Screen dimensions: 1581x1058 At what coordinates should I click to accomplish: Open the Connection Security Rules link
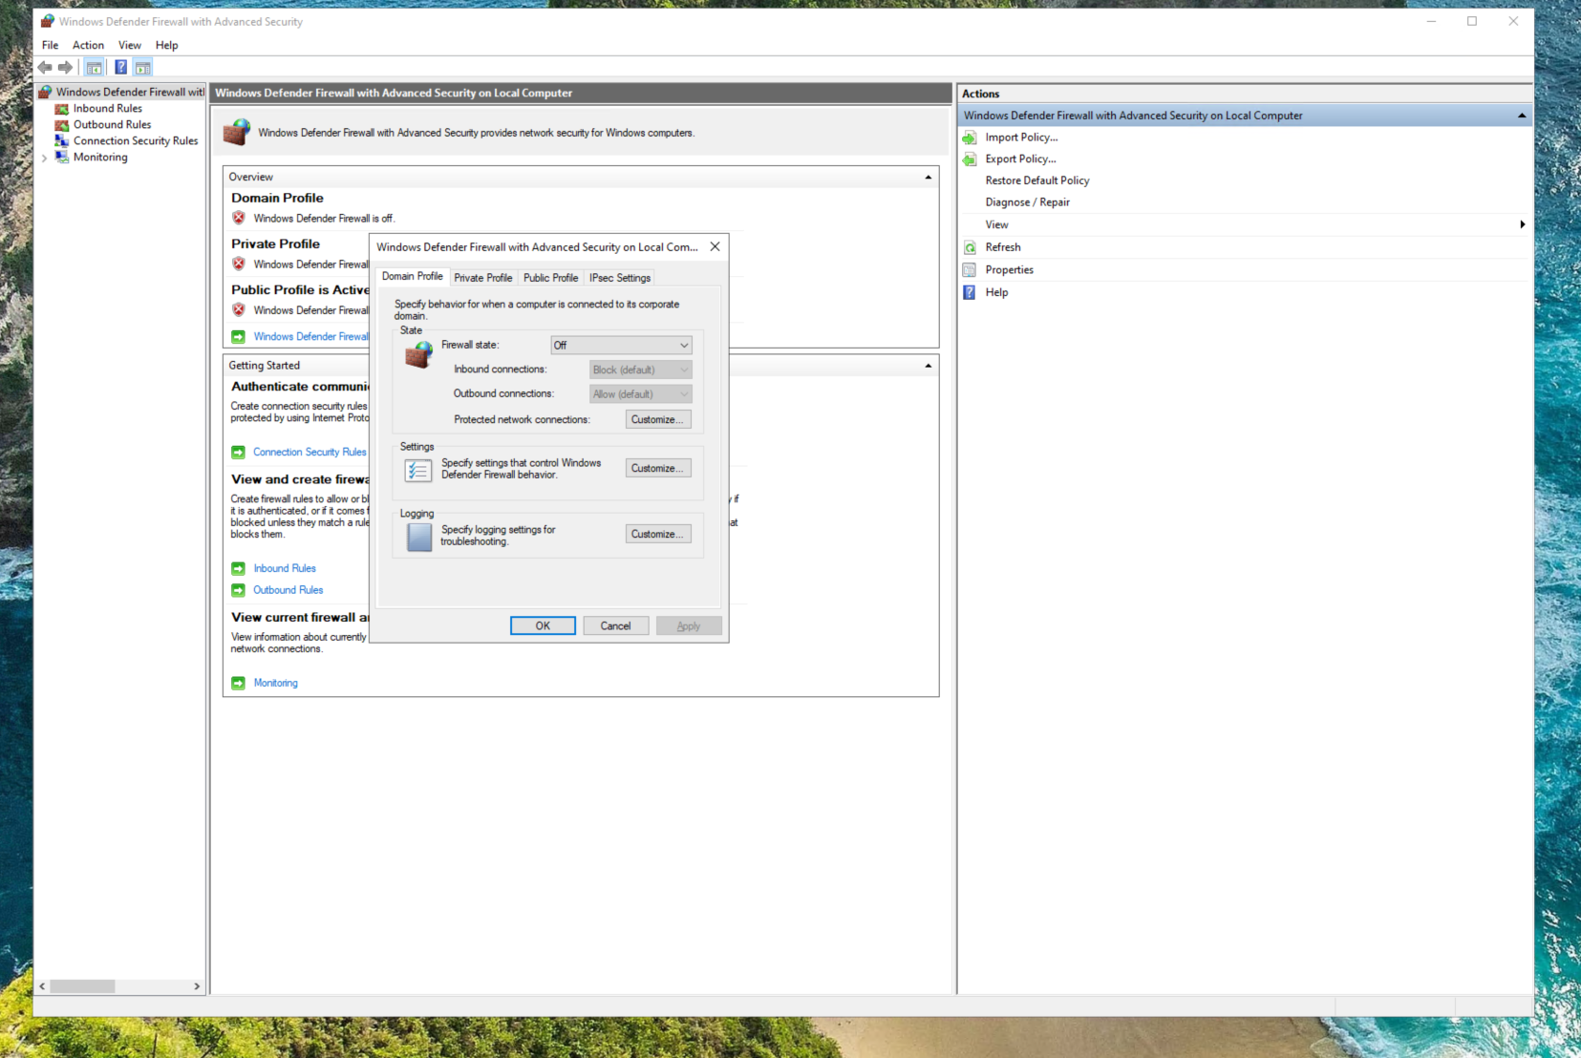click(x=310, y=453)
